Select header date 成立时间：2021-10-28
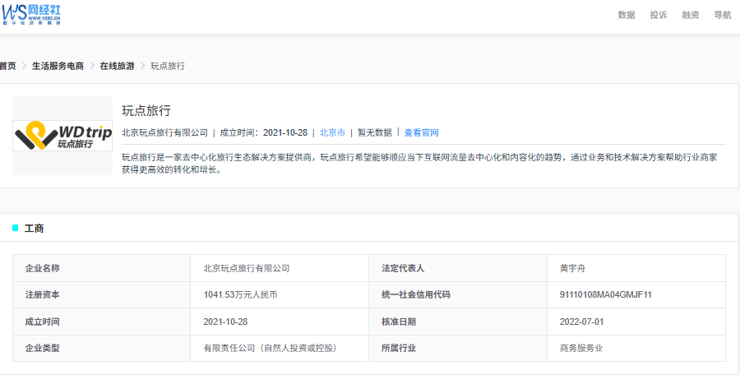The image size is (740, 375). 263,132
